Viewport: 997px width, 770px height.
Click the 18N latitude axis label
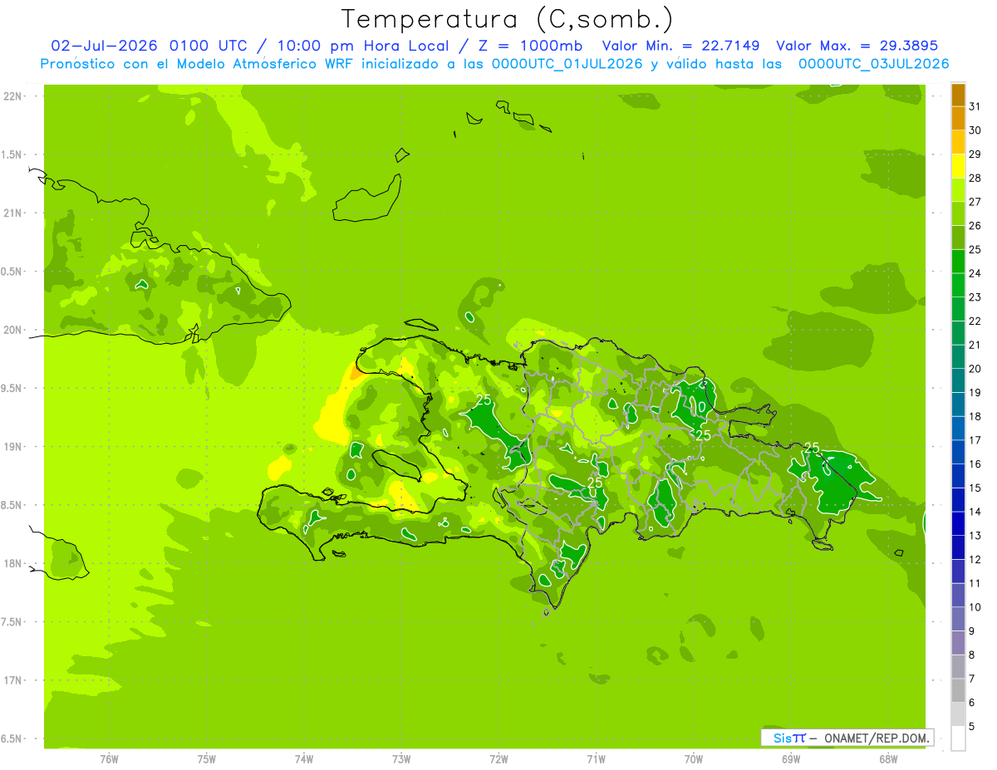(12, 563)
